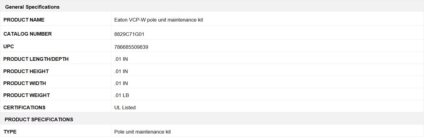Select the PRODUCT WEIGHT label
Screen dimensions: 424x138
[26, 95]
